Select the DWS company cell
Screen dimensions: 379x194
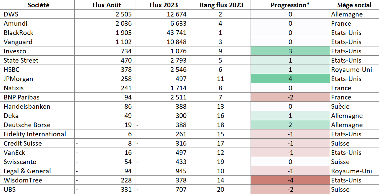tap(37, 14)
